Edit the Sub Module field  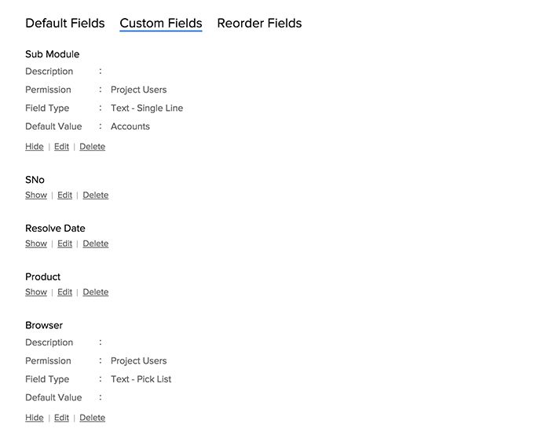(61, 147)
